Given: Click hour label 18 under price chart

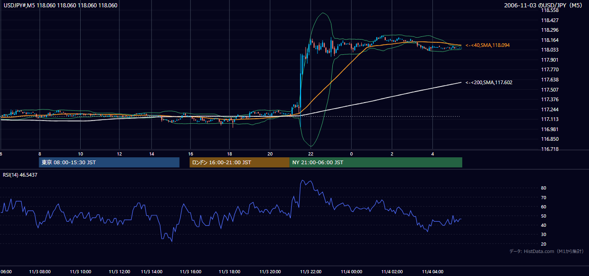Looking at the screenshot, I should coord(230,154).
